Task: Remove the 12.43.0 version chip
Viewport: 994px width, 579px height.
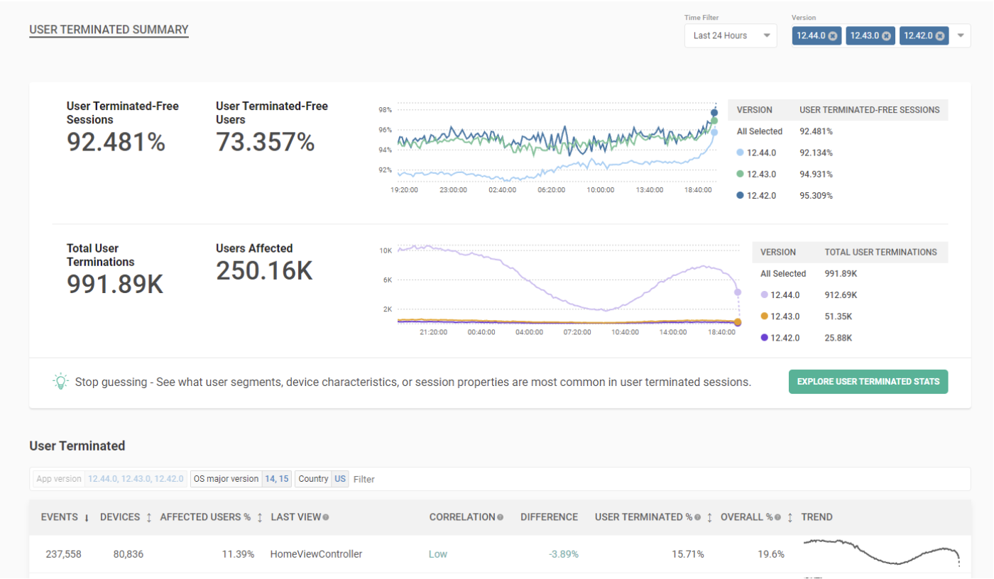Action: point(886,36)
